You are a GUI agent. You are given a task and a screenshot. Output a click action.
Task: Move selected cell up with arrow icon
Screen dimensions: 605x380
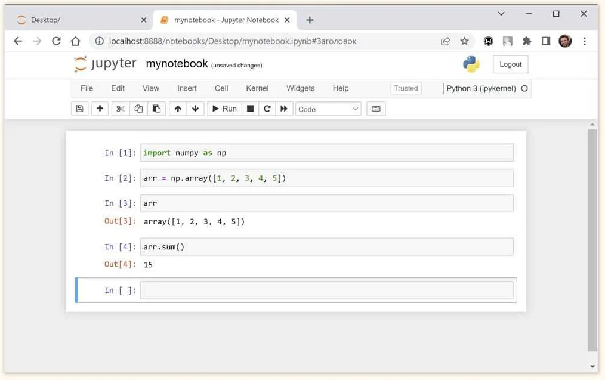click(178, 109)
